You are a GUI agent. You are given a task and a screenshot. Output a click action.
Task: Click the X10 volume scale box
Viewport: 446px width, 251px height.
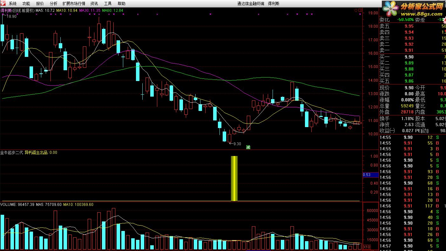tap(367, 247)
